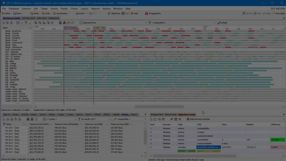
Task: Open the Gantts menu
Action: (54, 8)
